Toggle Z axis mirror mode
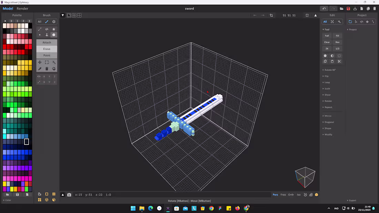This screenshot has width=379, height=213. click(55, 76)
